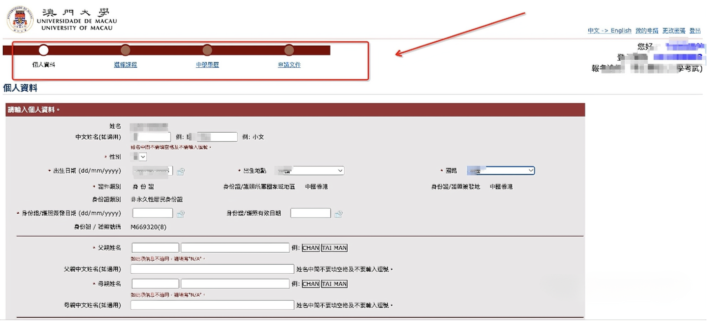
Task: Expand the nationality 國籍 dropdown
Action: (501, 171)
